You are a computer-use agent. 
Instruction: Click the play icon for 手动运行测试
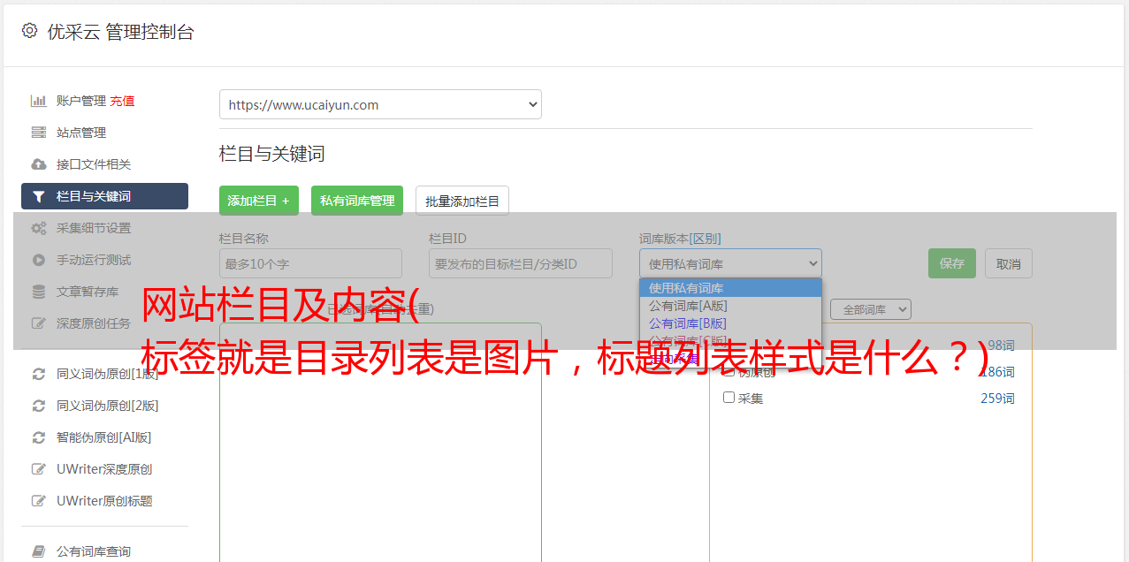[x=39, y=260]
